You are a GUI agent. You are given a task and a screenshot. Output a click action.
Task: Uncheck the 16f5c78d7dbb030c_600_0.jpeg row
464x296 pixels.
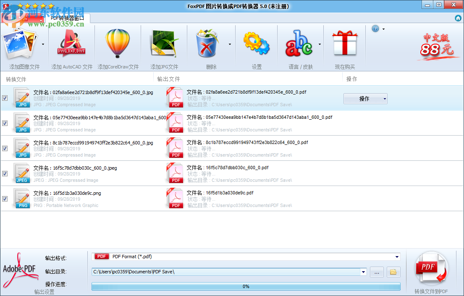5,173
